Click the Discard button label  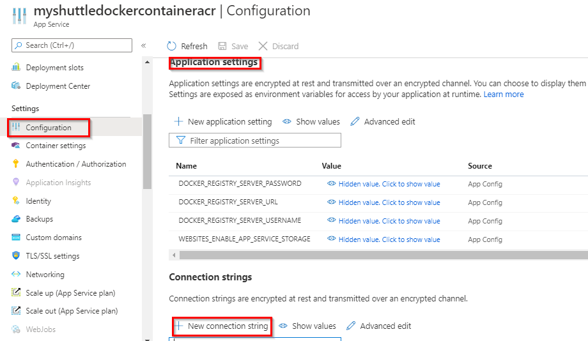click(x=286, y=46)
